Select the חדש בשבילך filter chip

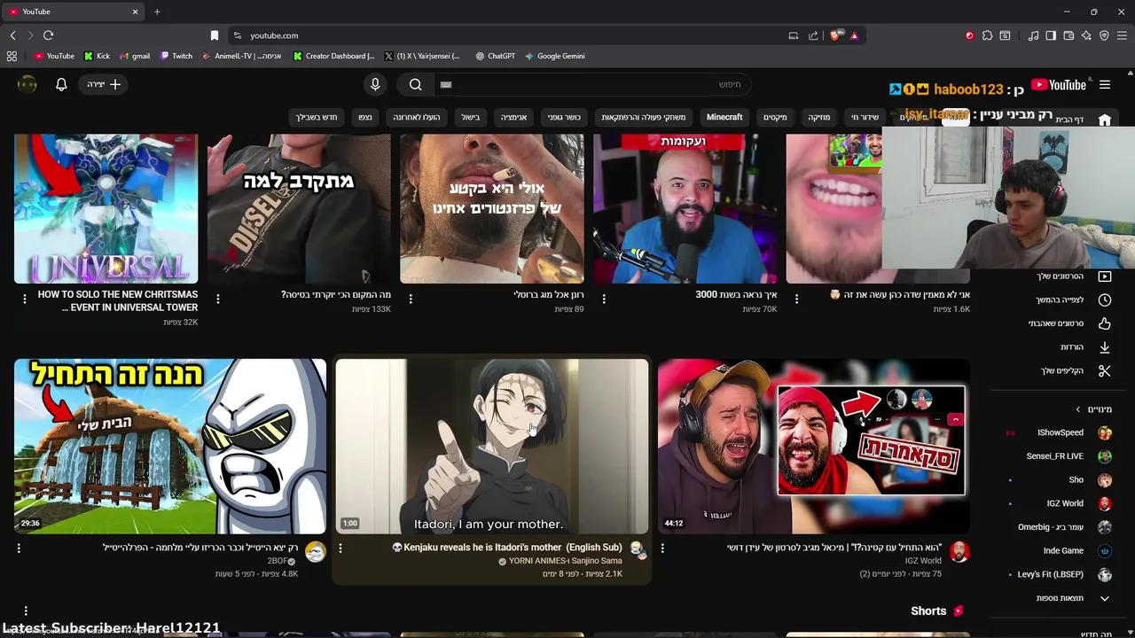[317, 117]
